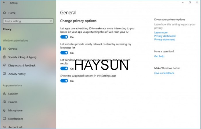
Task: Open the Notifications privacy page
Action: tap(16, 119)
